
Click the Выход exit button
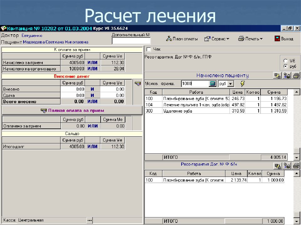[x=284, y=39]
